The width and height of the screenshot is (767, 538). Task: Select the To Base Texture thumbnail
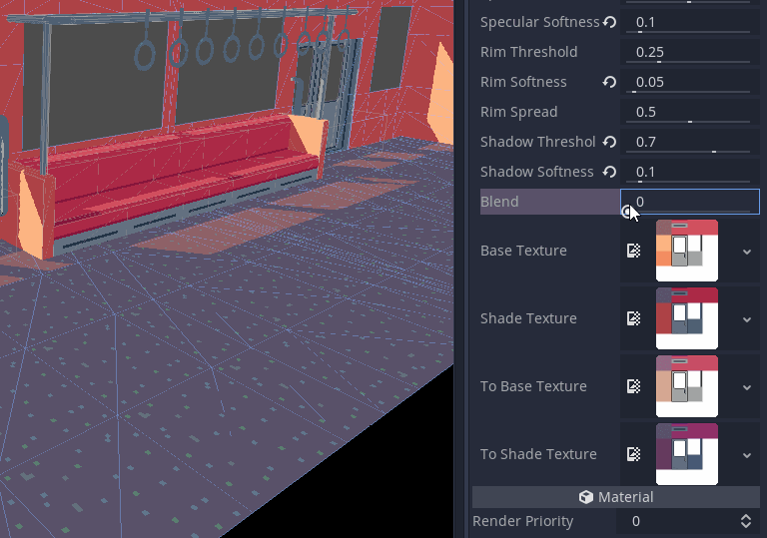pyautogui.click(x=687, y=386)
